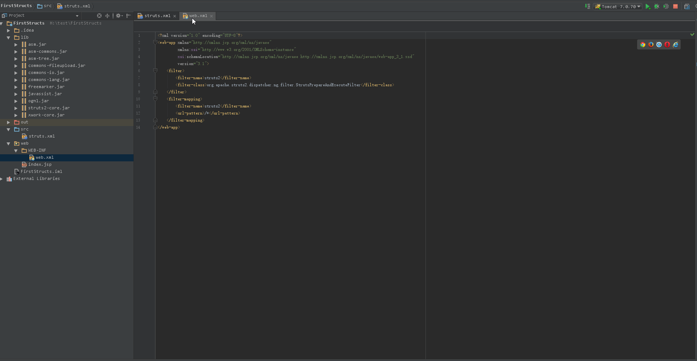697x361 pixels.
Task: Run with coverage icon in toolbar
Action: 666,7
